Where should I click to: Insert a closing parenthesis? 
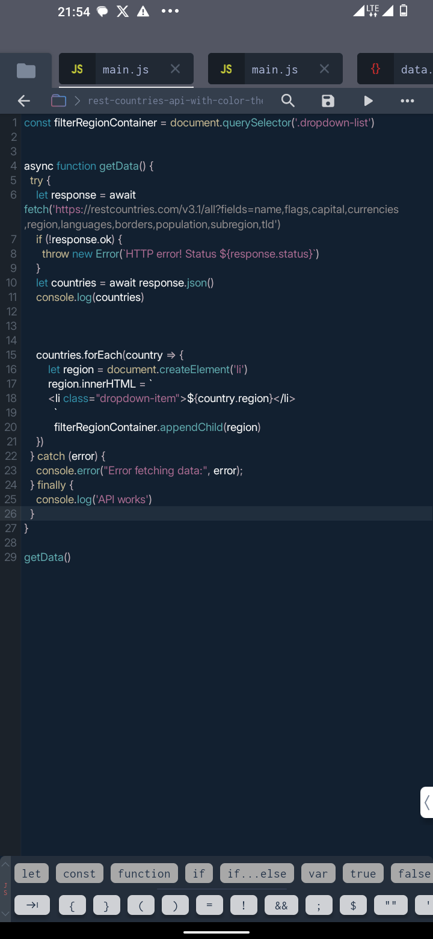coord(176,905)
